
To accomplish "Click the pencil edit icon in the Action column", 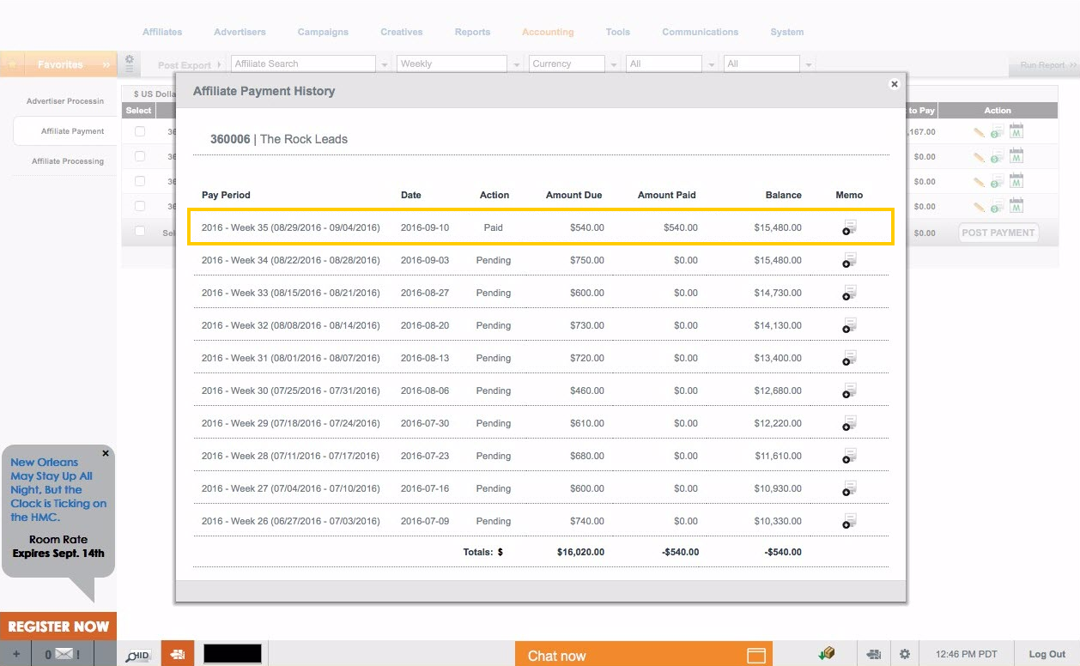I will 978,130.
